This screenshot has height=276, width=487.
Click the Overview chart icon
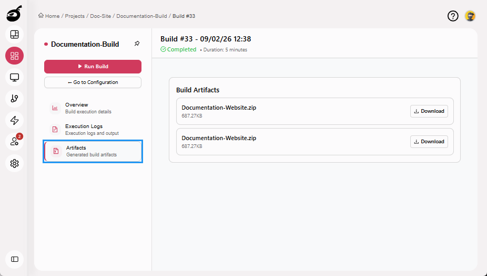point(55,108)
